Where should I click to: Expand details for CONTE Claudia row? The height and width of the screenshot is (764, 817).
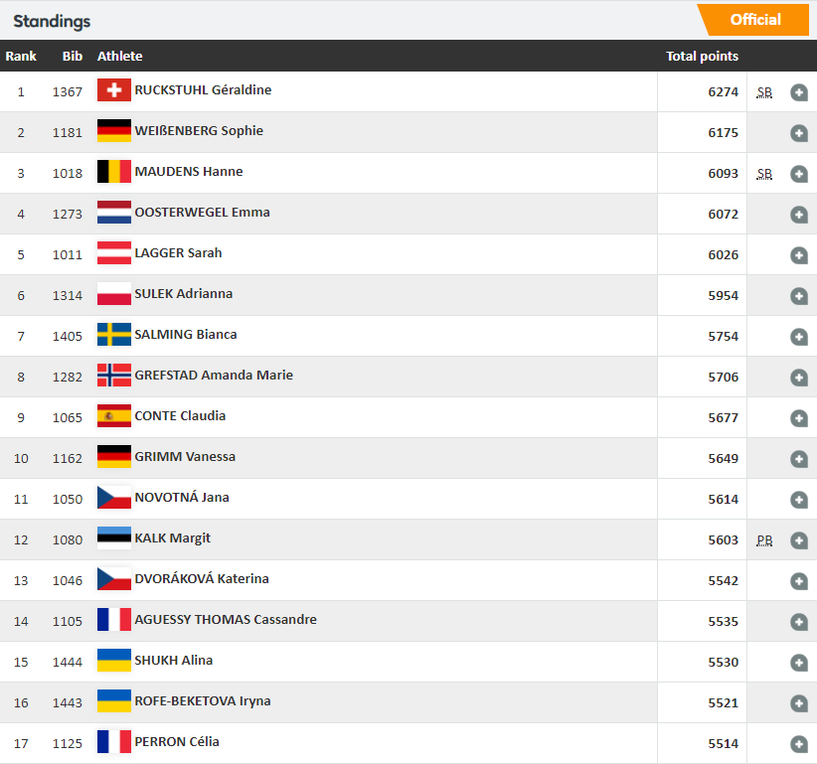[799, 417]
